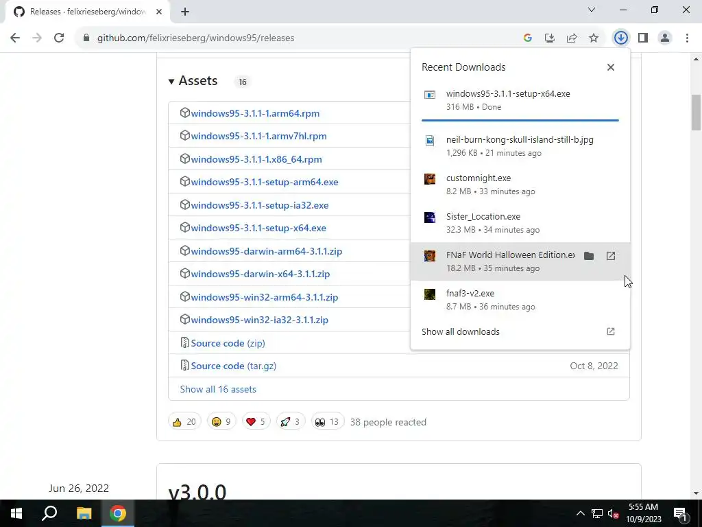
Task: Open a new browser tab
Action: pyautogui.click(x=185, y=12)
